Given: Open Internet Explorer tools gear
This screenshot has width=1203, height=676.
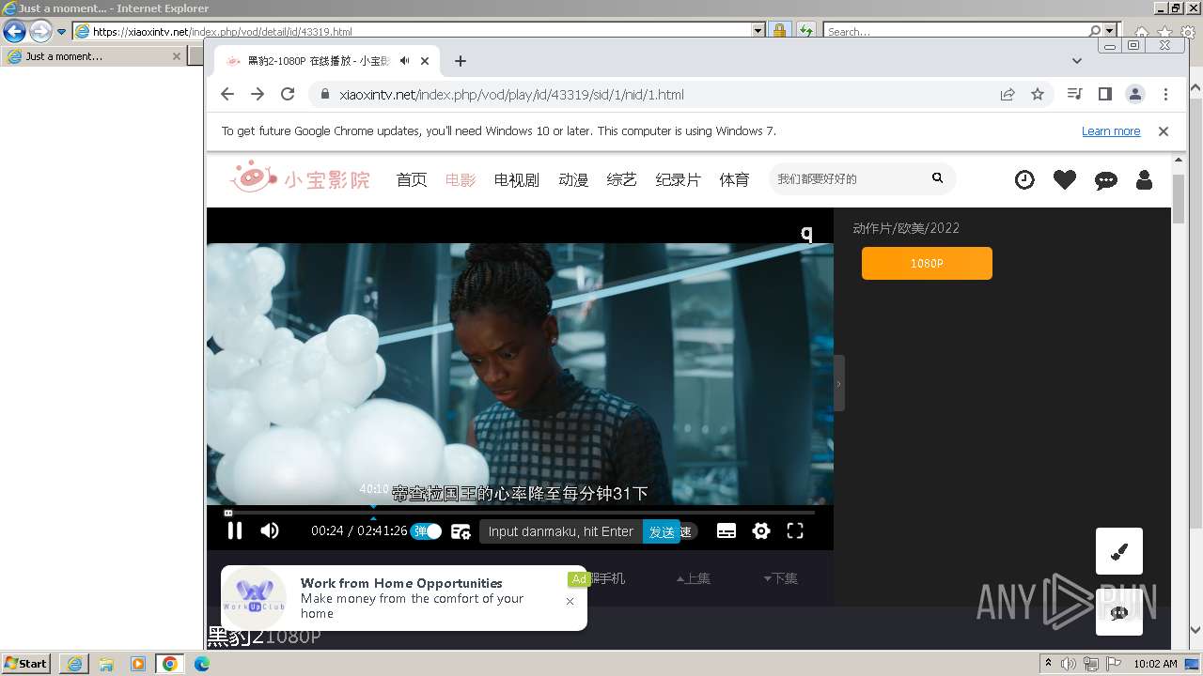Looking at the screenshot, I should click(x=1187, y=32).
